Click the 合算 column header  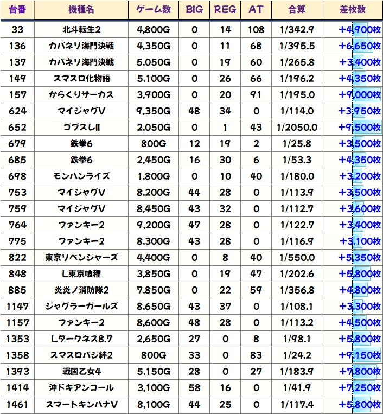tap(297, 10)
